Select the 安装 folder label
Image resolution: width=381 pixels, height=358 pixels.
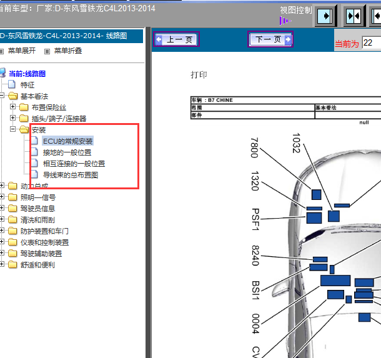(x=39, y=130)
